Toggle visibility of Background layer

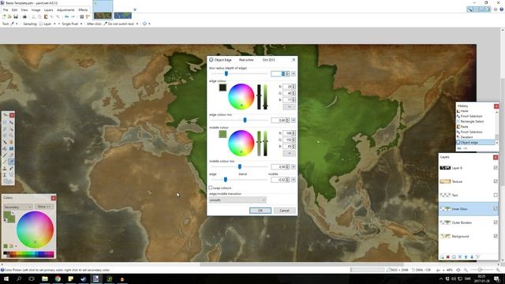496,236
